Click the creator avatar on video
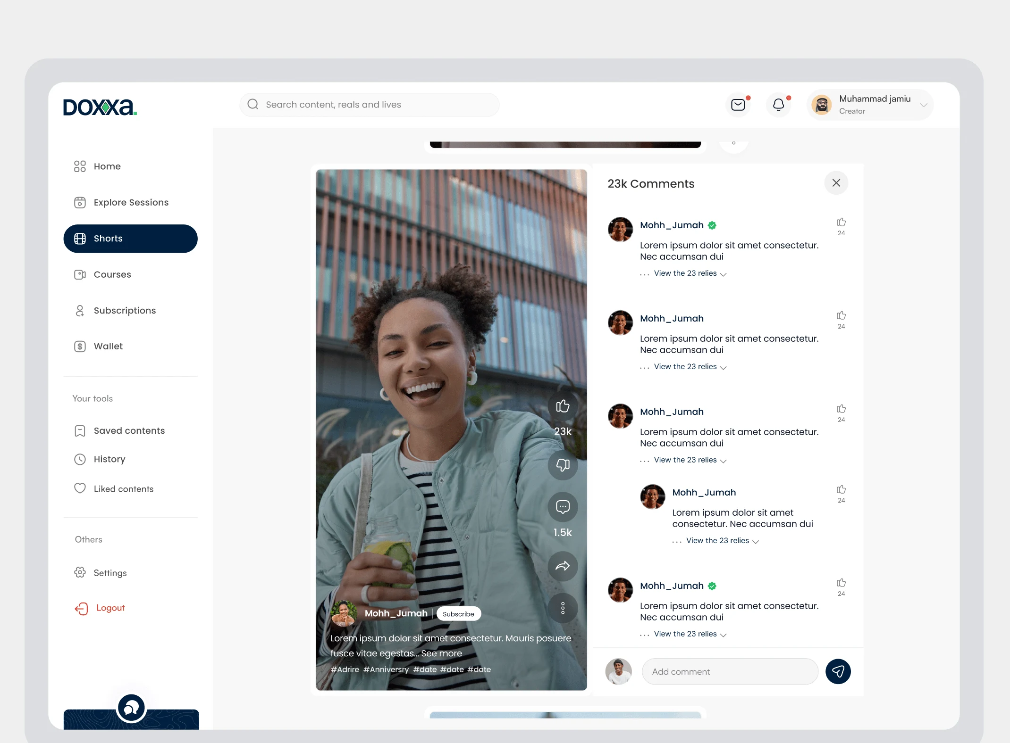The height and width of the screenshot is (743, 1010). [344, 613]
